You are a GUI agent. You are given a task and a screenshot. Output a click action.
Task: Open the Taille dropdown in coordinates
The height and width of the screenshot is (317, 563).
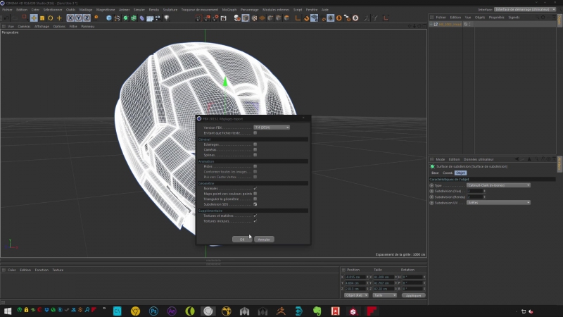[384, 295]
